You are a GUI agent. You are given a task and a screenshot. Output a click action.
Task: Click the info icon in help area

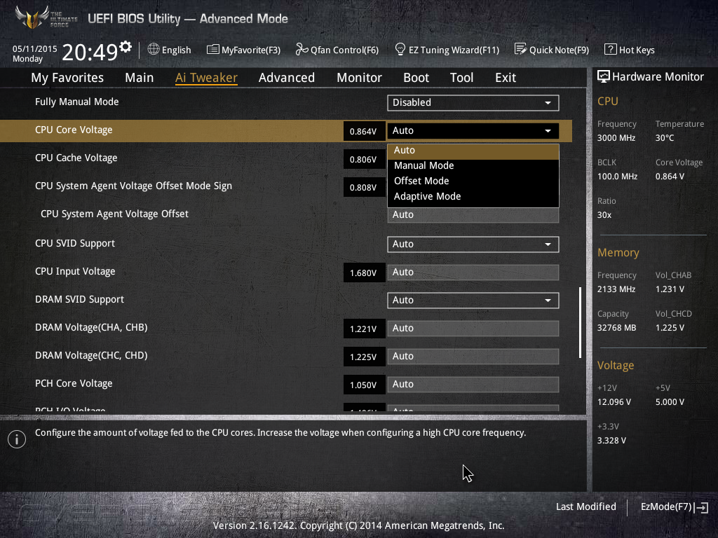(17, 439)
